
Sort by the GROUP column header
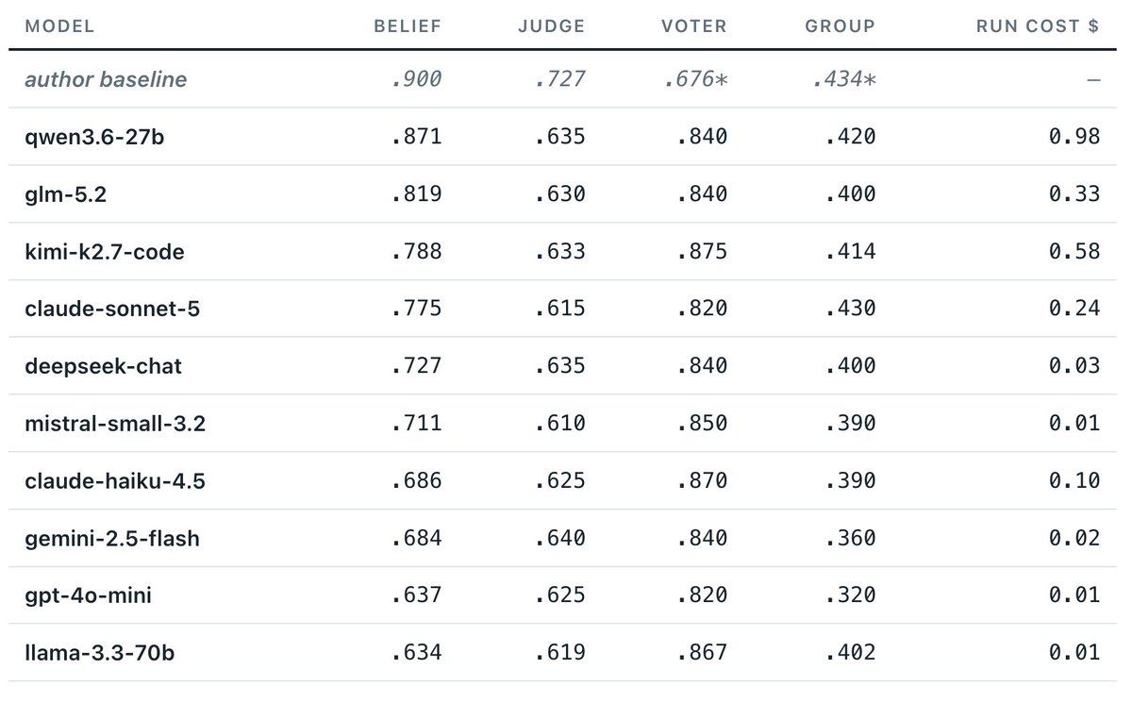tap(841, 26)
